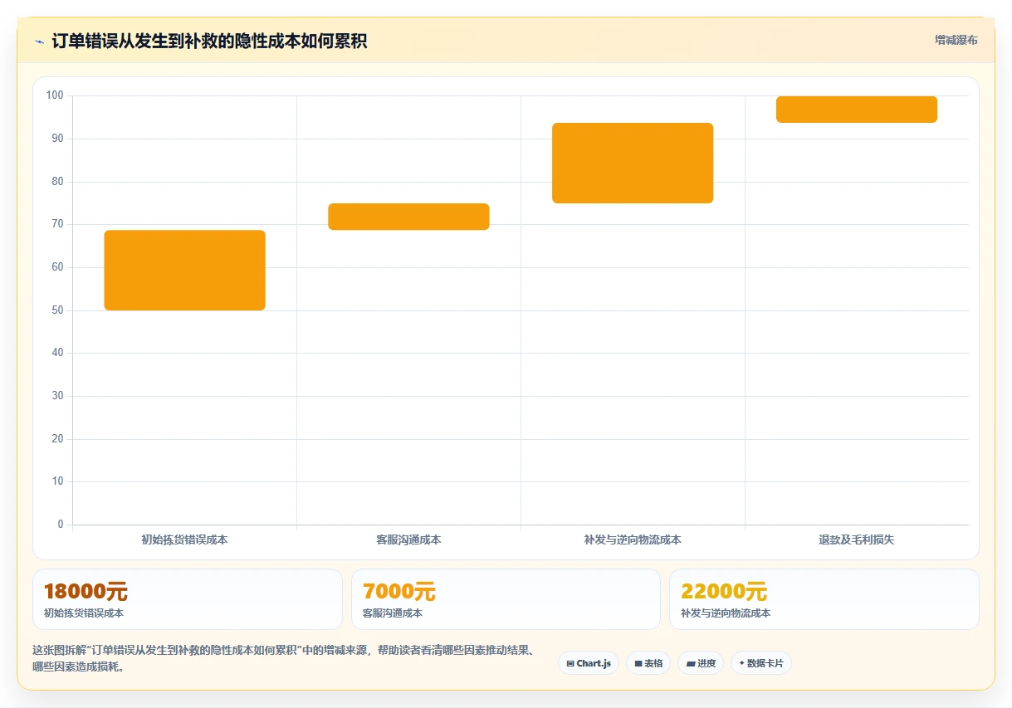Select the 进度 tag pill
Screen dimensions: 1012x708
tap(701, 663)
